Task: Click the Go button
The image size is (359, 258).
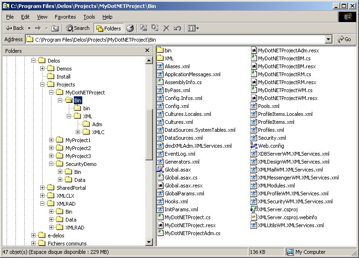Action: [344, 40]
